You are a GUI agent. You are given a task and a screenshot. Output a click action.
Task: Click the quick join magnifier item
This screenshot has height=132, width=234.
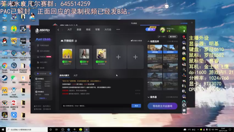(47, 106)
